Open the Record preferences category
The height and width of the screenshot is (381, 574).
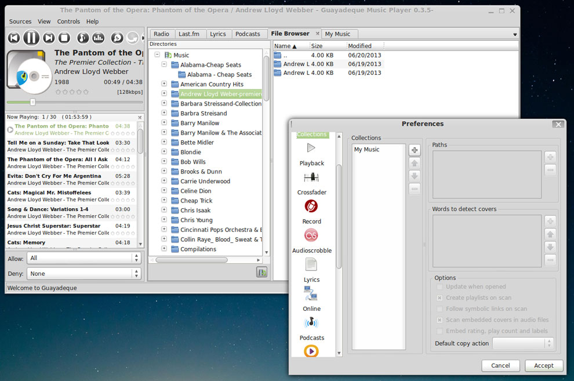click(x=311, y=213)
